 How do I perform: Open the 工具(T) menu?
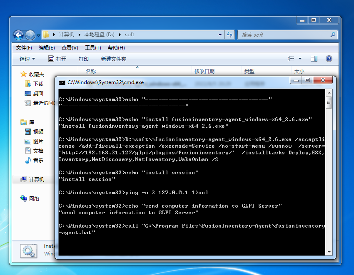(92, 47)
